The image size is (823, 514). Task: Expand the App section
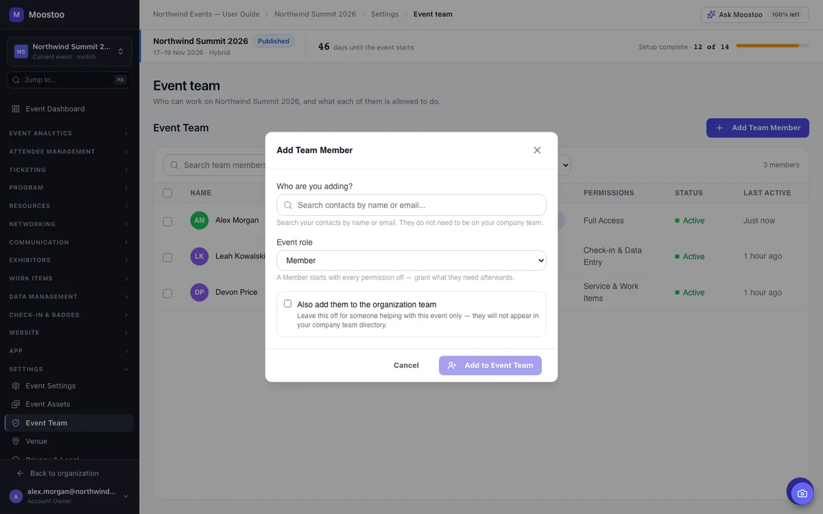click(x=69, y=351)
